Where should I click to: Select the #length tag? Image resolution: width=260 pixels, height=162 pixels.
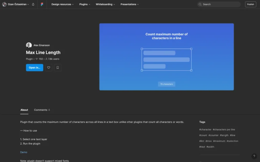tap(224, 135)
